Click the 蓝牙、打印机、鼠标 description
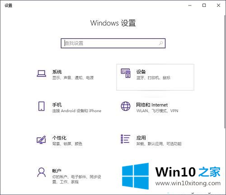This screenshot has height=195, width=226. tap(153, 78)
